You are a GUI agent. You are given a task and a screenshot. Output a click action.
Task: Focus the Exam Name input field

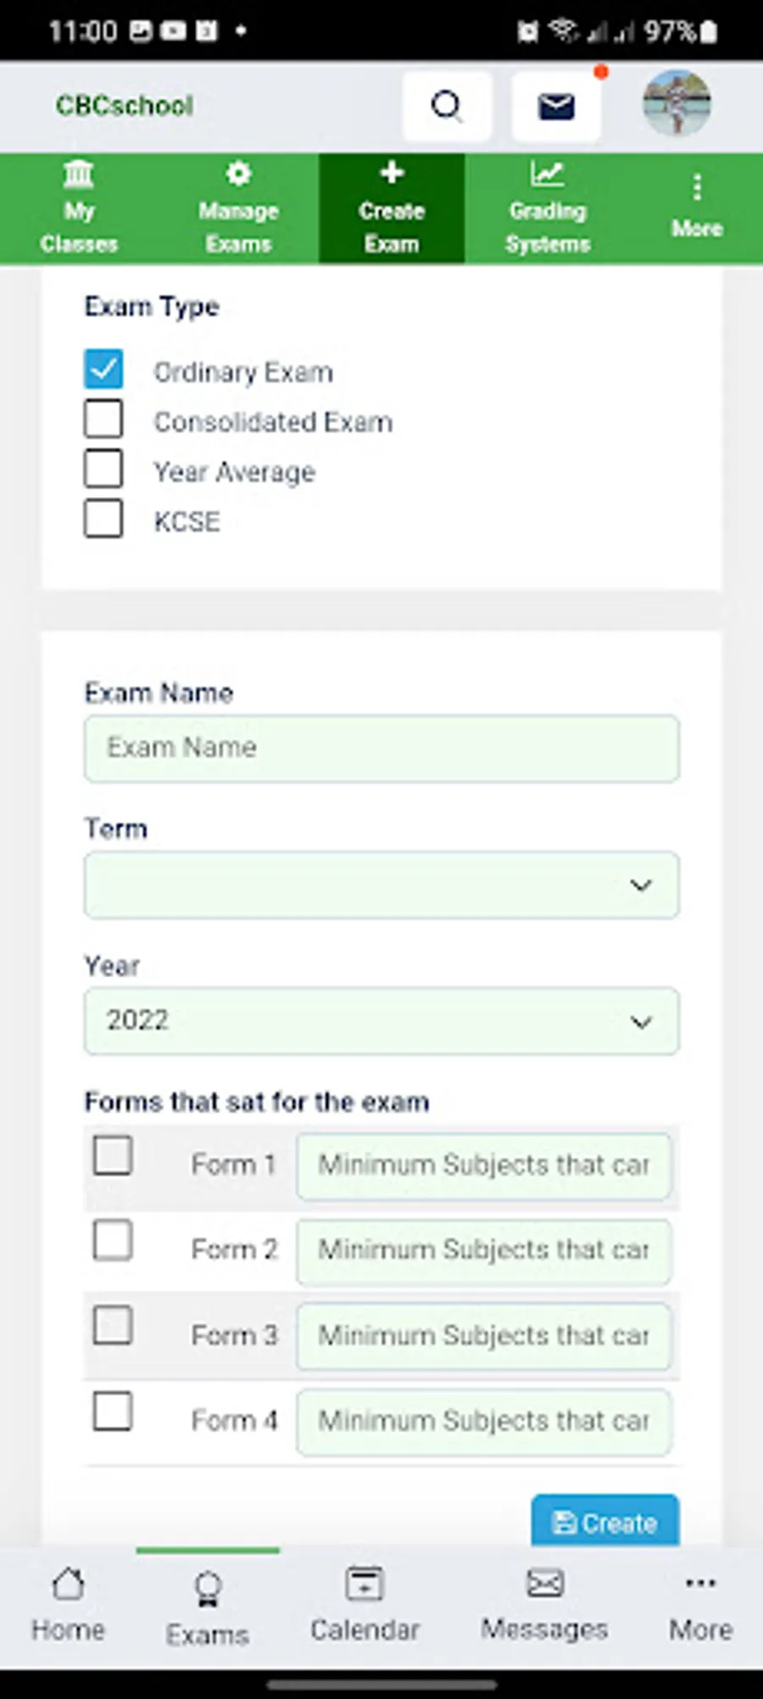pyautogui.click(x=381, y=748)
